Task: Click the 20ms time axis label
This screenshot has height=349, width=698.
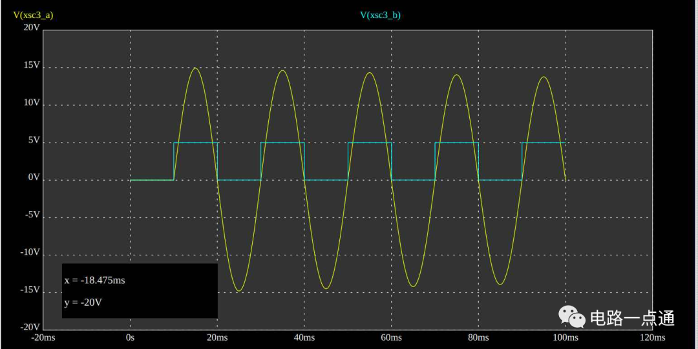Action: [x=217, y=337]
